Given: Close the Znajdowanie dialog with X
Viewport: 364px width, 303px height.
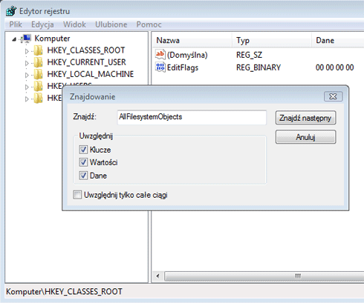Looking at the screenshot, I should 334,96.
